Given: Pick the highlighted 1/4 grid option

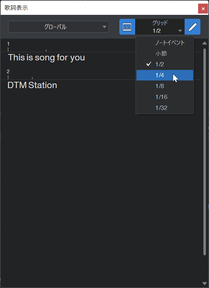Looking at the screenshot, I should (x=165, y=75).
